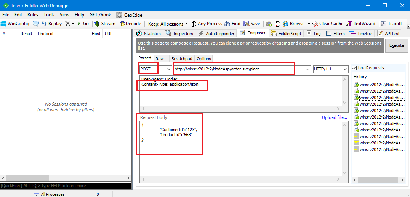410x197 pixels.
Task: Select the Parsed sub-tab
Action: pos(144,58)
